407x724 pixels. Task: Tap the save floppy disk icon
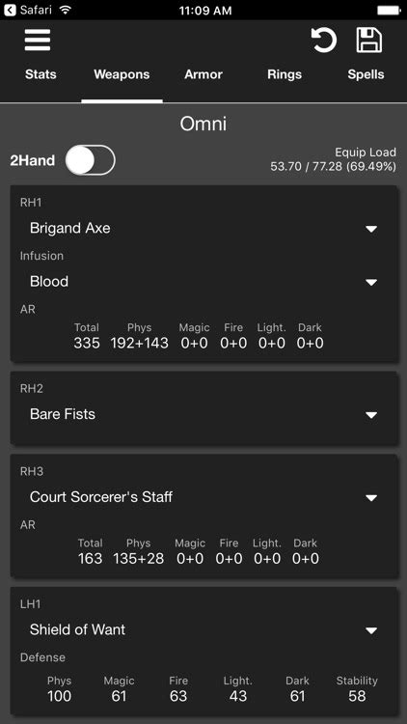pos(368,41)
